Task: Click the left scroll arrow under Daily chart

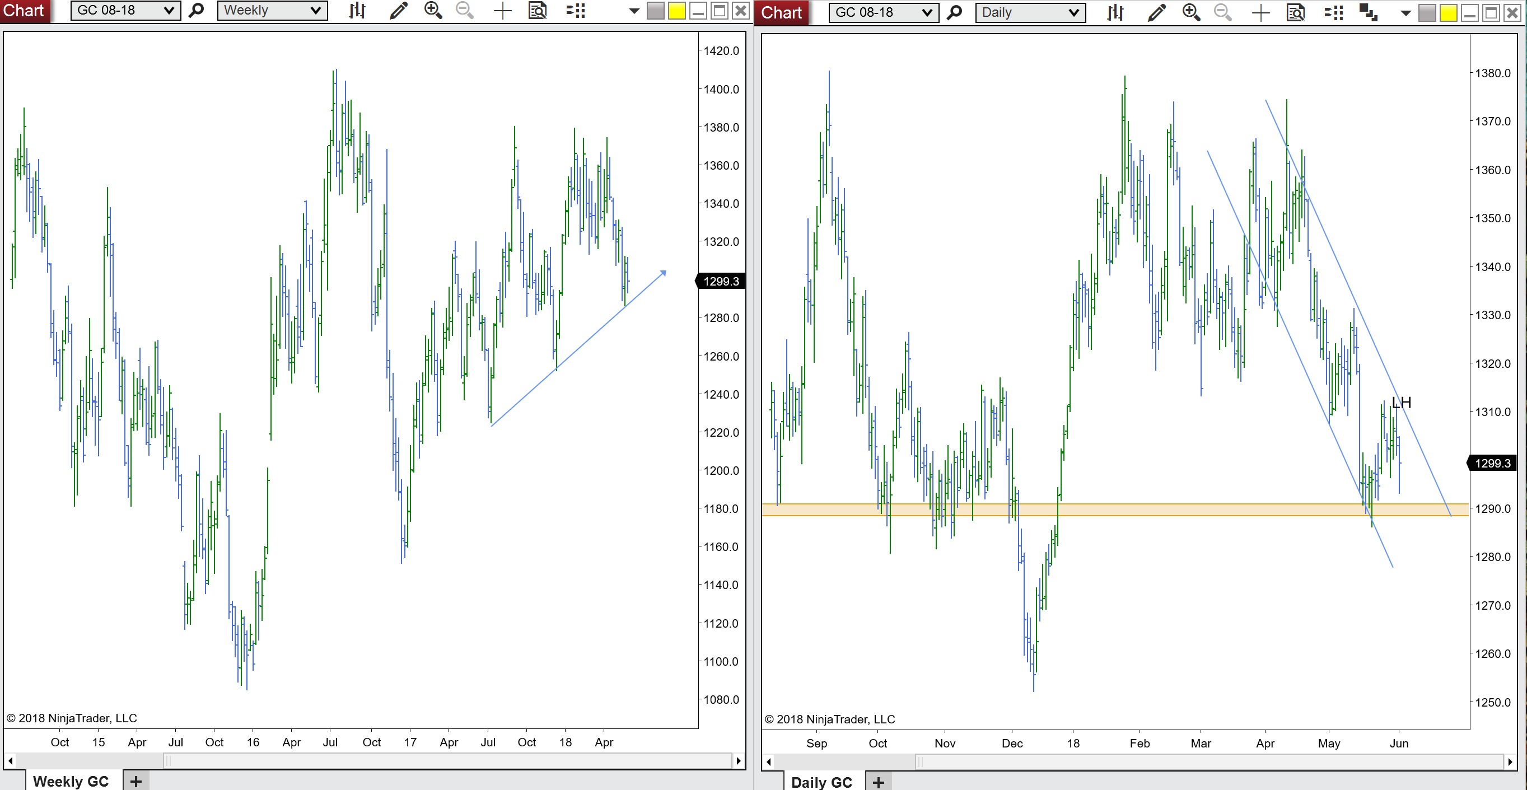Action: (769, 761)
